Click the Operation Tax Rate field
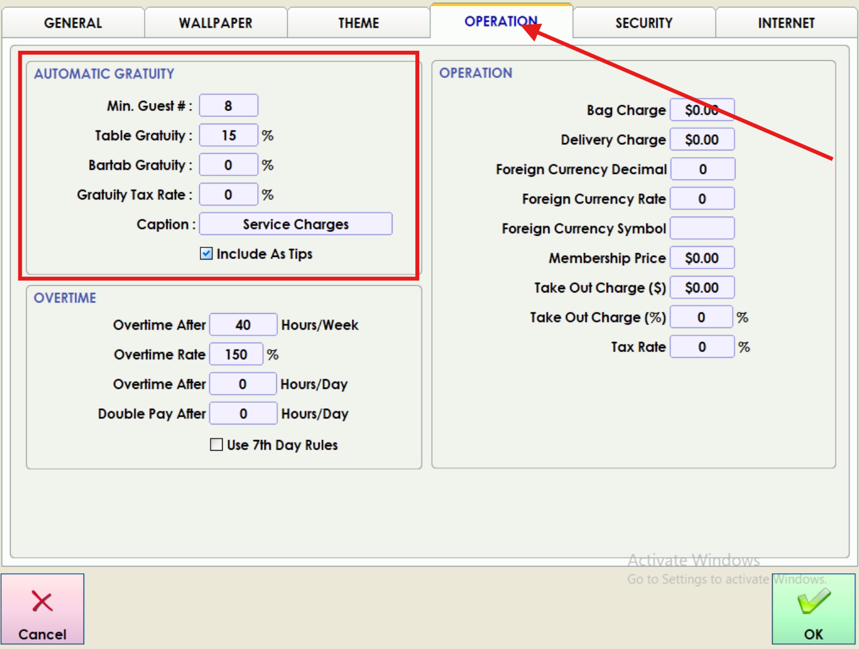 tap(702, 347)
